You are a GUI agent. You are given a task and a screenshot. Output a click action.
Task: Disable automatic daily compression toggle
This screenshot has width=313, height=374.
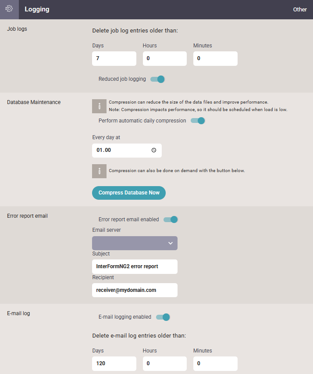(198, 121)
